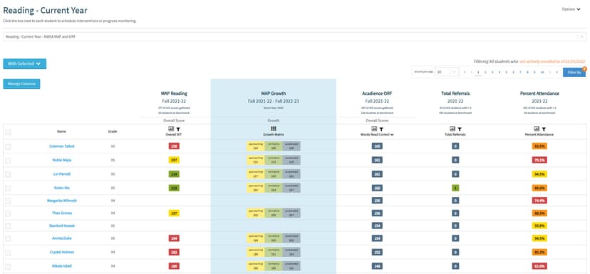Click Annita Duke's growth matrix accelerated cell
590x274 pixels.
tap(291, 238)
